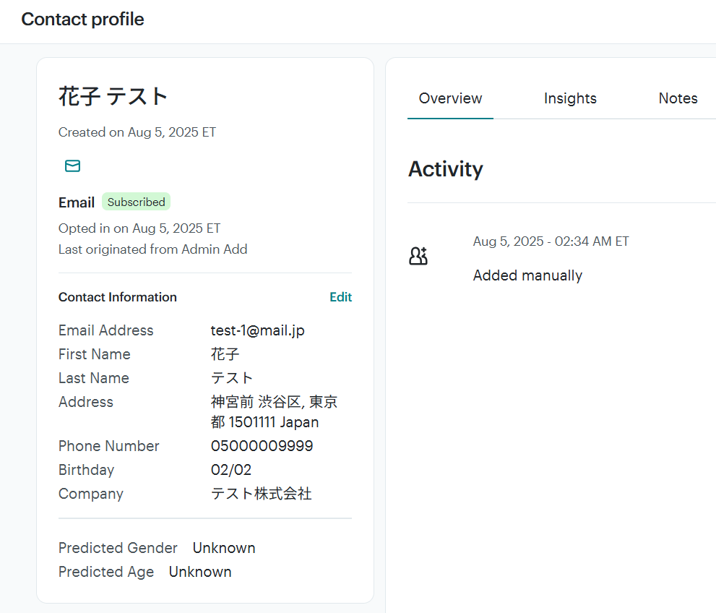The image size is (716, 613).
Task: Click Edit next to Contact Information
Action: click(340, 297)
